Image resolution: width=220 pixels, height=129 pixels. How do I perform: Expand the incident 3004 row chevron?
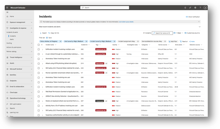[x=42, y=54]
